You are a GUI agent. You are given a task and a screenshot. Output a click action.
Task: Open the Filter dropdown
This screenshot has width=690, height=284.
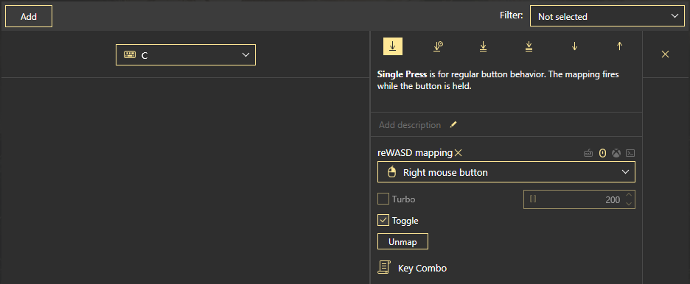tap(607, 16)
